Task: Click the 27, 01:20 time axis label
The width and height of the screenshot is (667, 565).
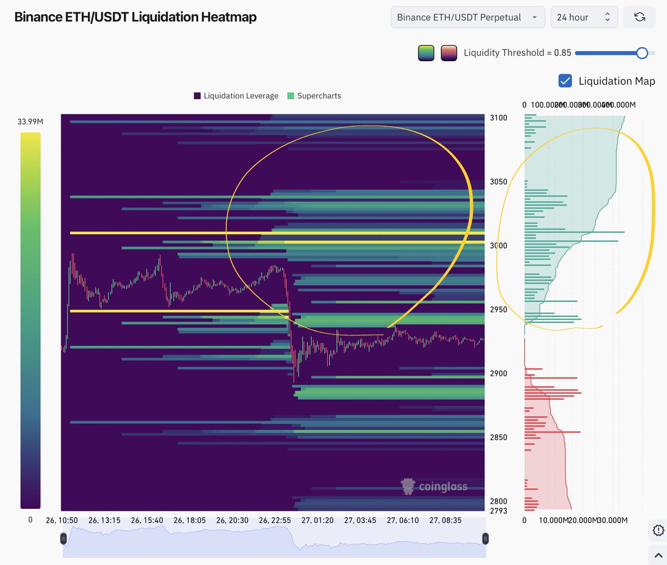Action: (x=317, y=521)
